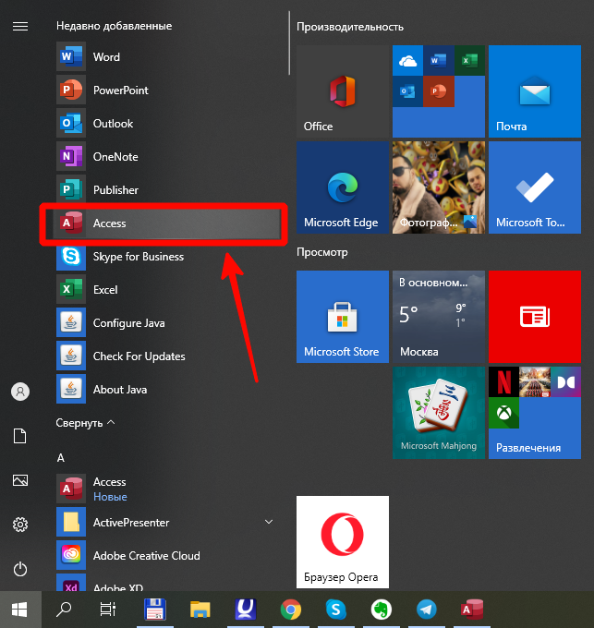Screen dimensions: 594x628
Task: Open Publisher from the recently added list
Action: click(166, 190)
